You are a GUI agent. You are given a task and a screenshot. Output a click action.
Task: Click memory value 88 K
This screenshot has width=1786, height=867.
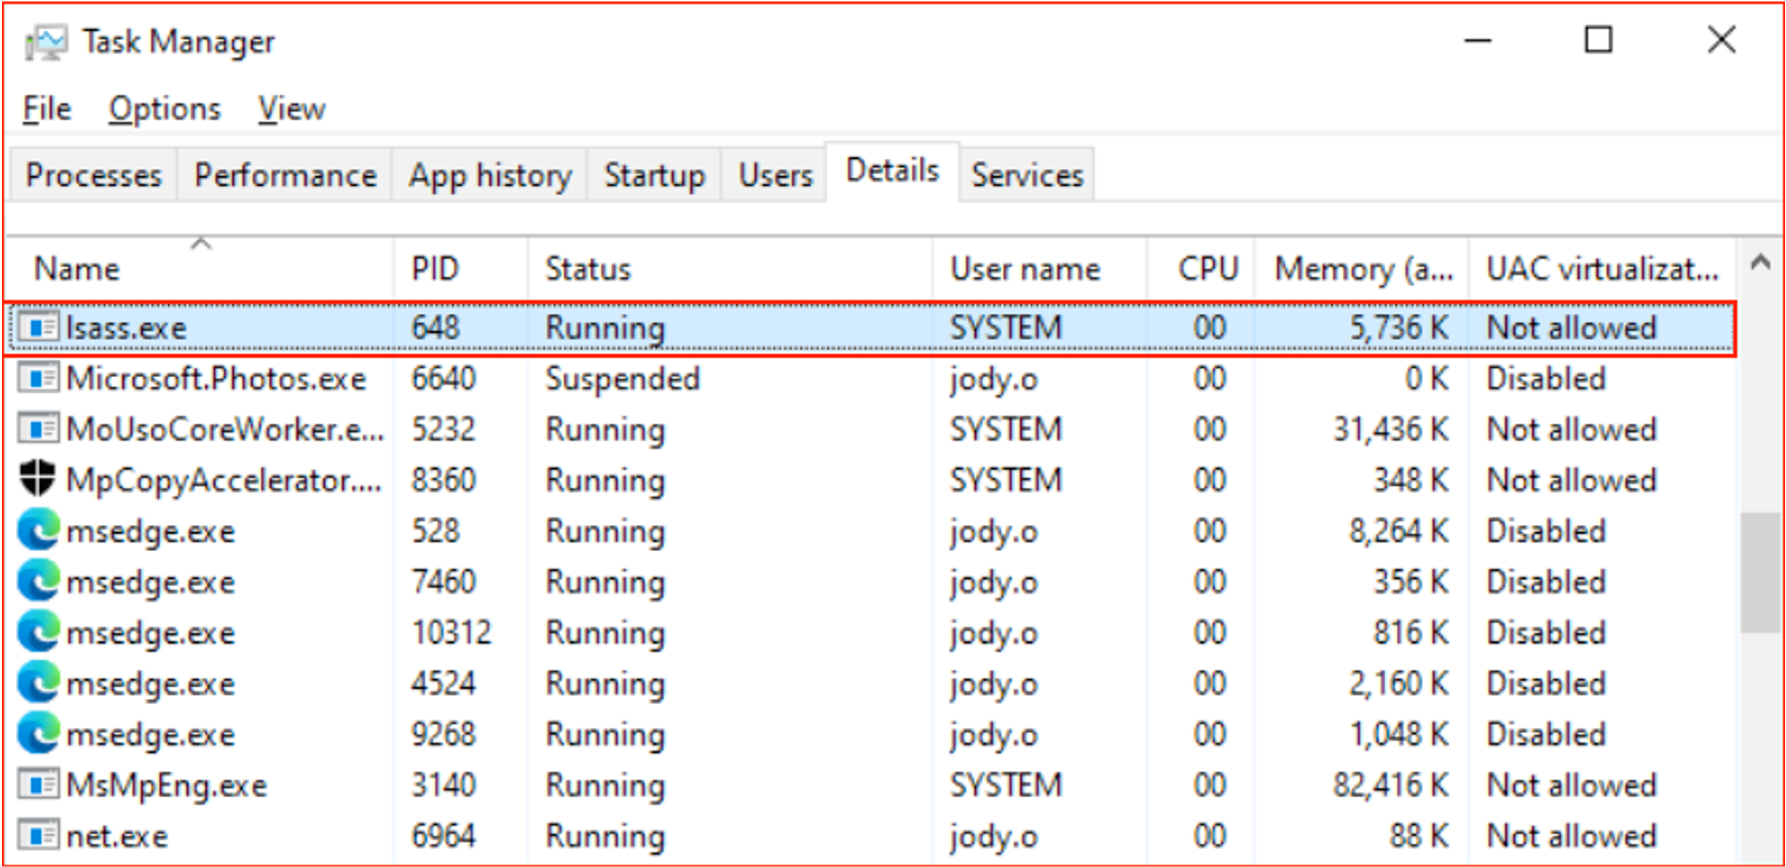click(1419, 835)
